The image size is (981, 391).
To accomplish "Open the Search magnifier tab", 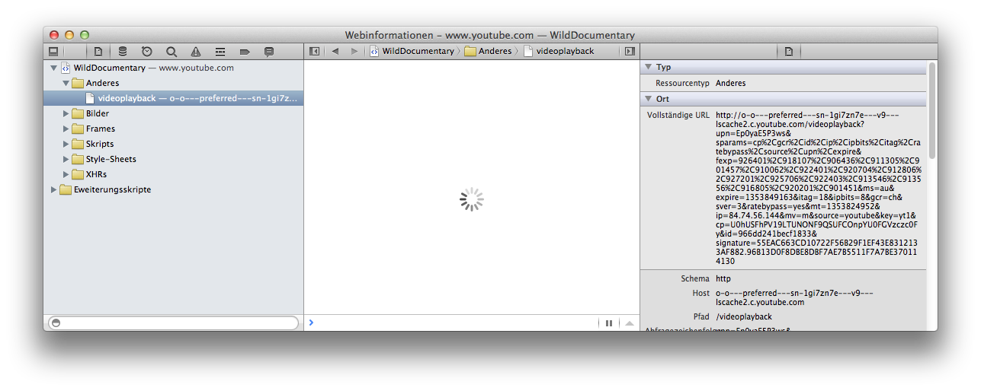I will pyautogui.click(x=172, y=52).
